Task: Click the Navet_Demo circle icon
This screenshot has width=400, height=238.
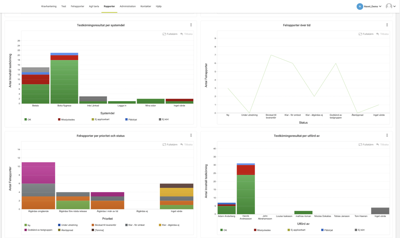Action: click(x=360, y=6)
